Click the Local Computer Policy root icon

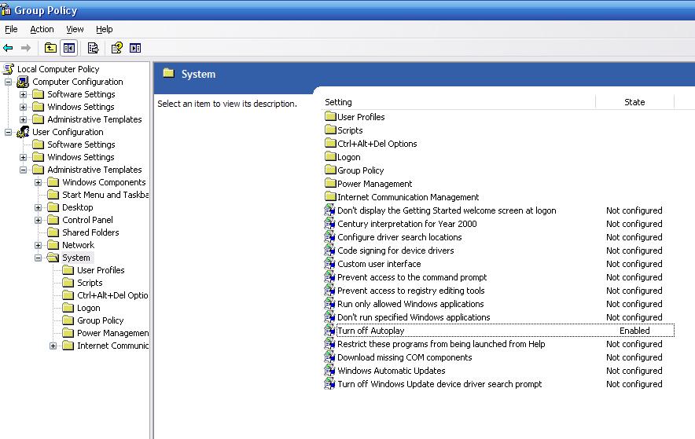pos(9,69)
